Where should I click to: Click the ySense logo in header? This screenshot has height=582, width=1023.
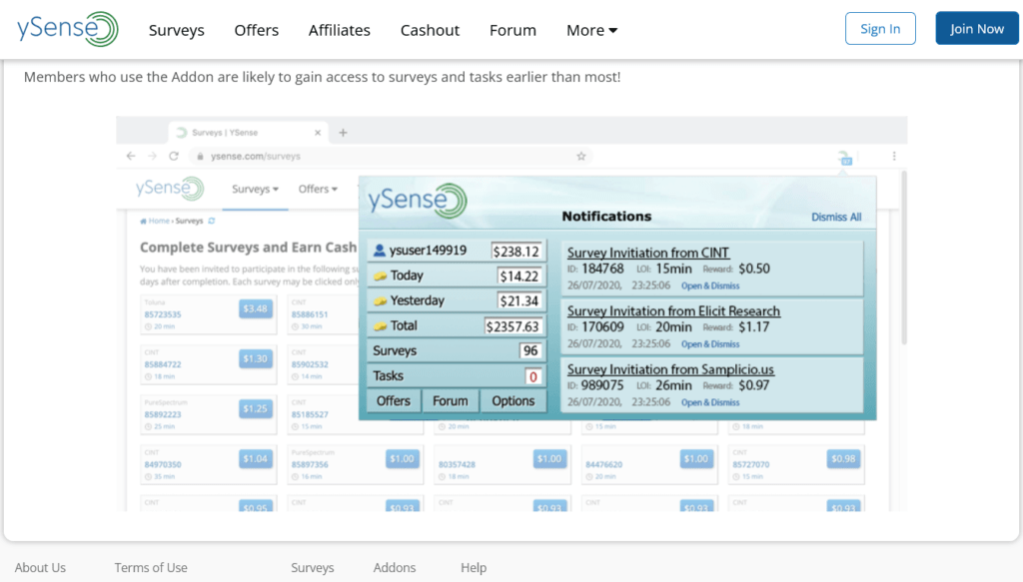tap(68, 29)
